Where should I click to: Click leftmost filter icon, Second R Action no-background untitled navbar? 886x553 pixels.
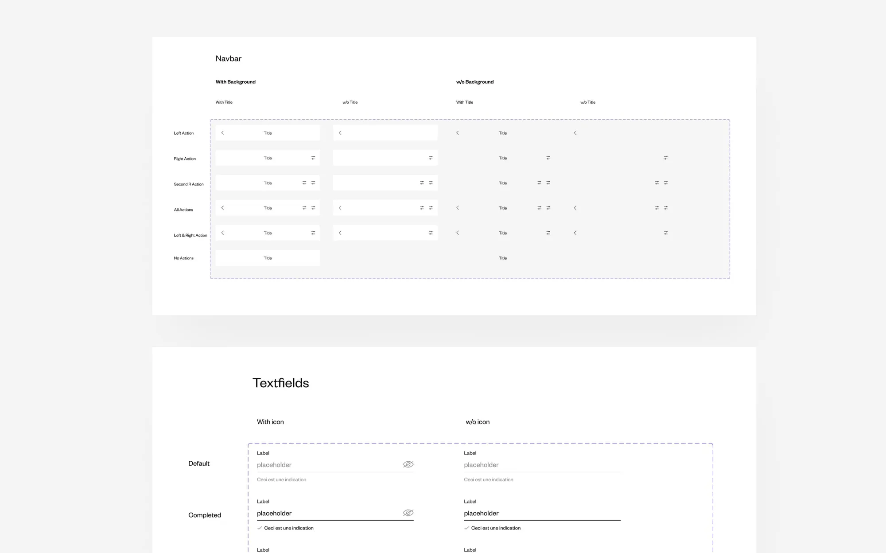click(657, 183)
